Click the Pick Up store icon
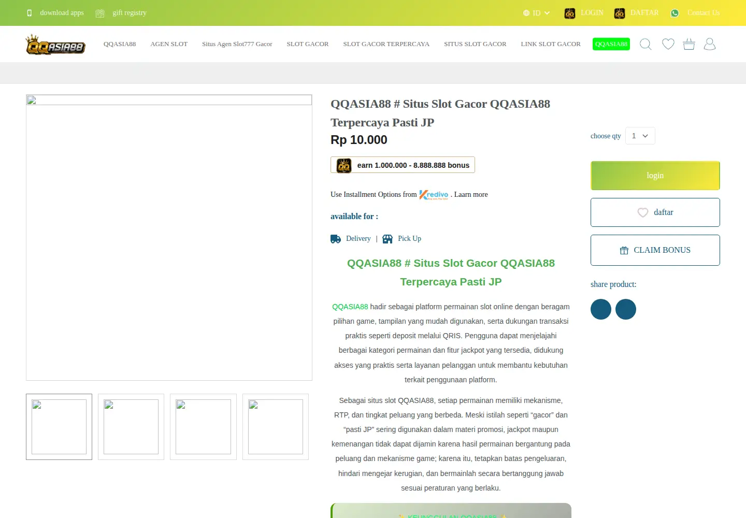The image size is (746, 518). (388, 239)
